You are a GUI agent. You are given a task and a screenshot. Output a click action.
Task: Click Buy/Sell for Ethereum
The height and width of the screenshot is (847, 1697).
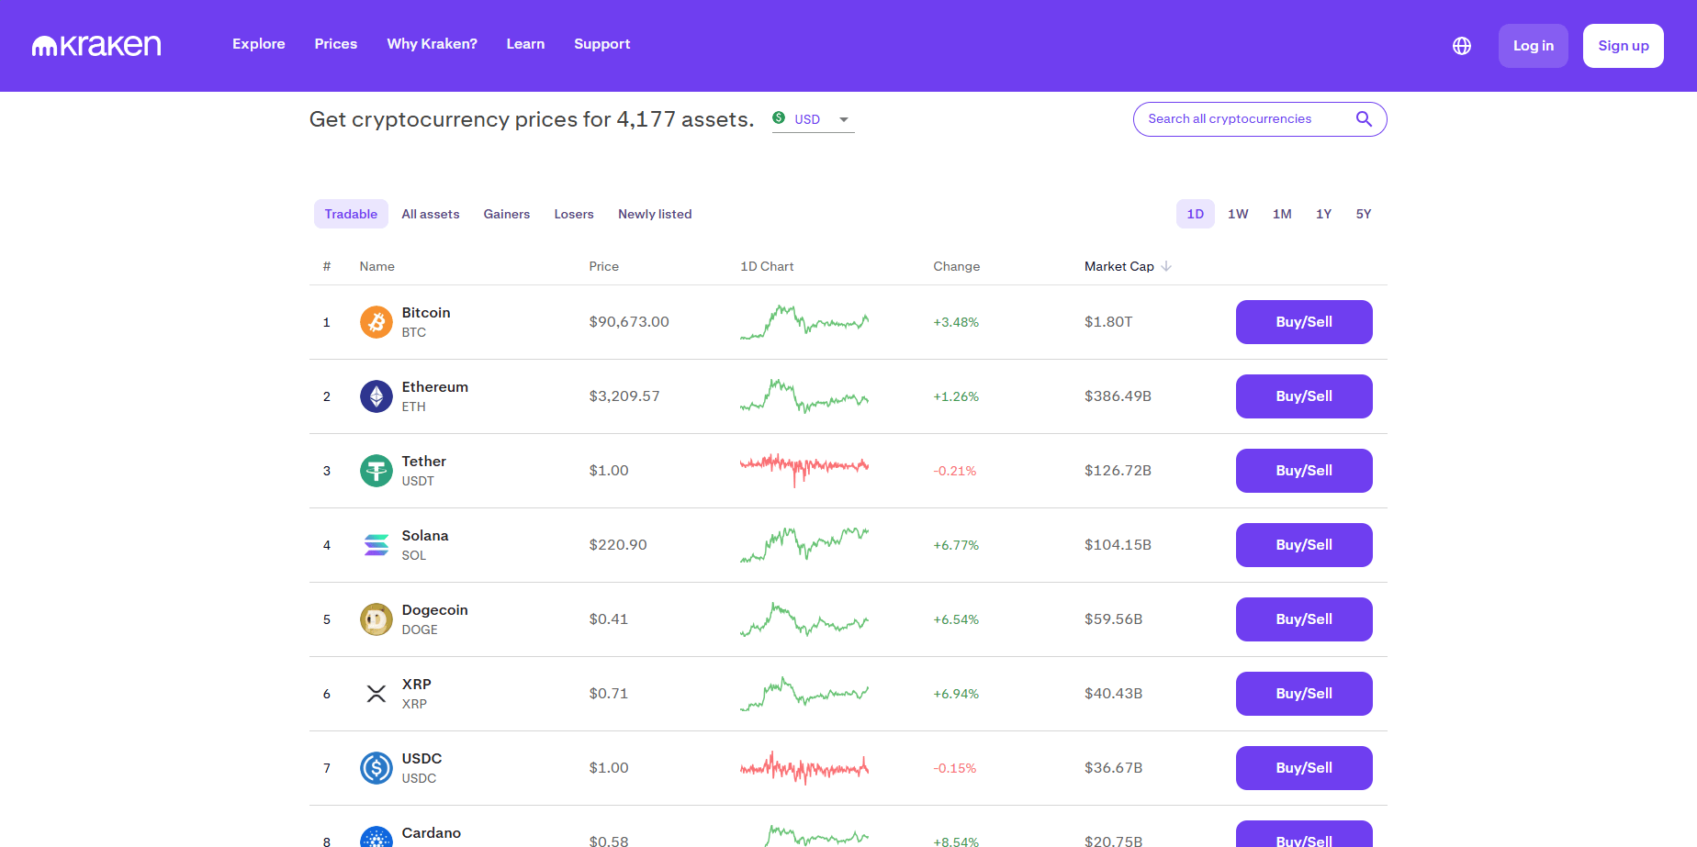pos(1304,396)
